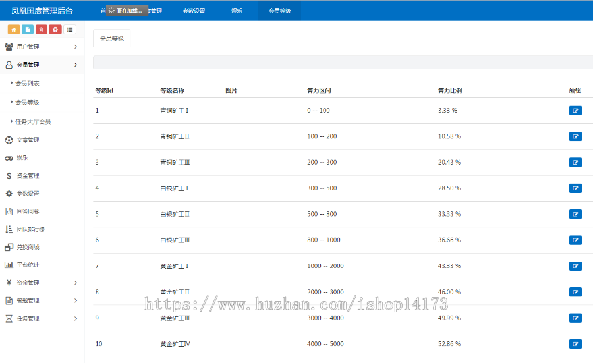This screenshot has width=593, height=363.
Task: Edit level row 2000 -- 3000
Action: pyautogui.click(x=575, y=292)
